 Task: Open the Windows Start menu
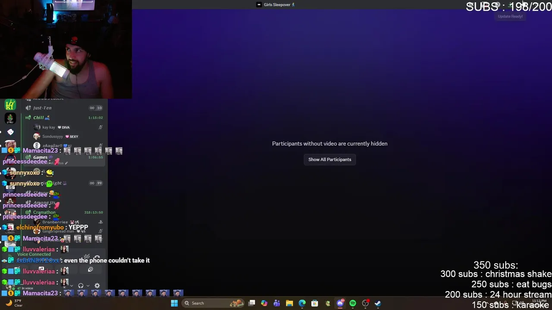(174, 303)
